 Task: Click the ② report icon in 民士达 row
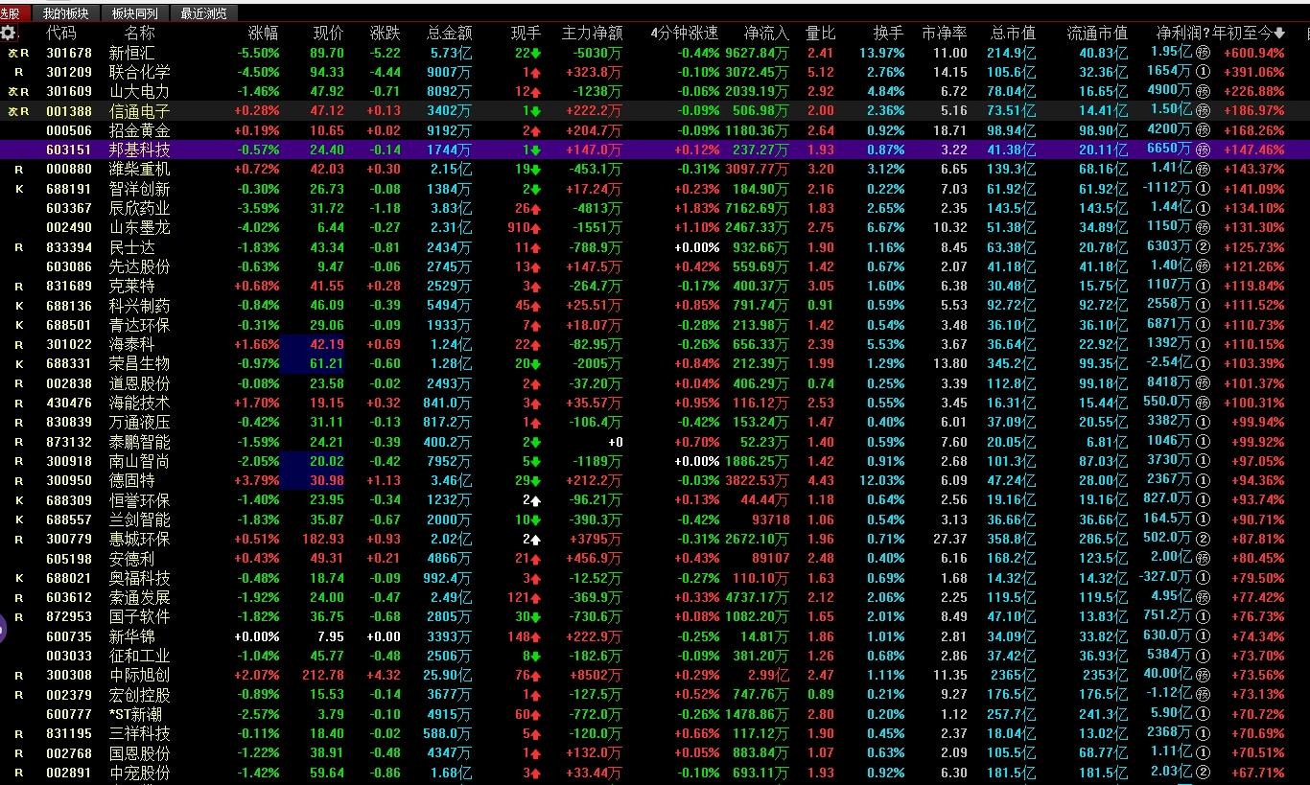point(1203,247)
